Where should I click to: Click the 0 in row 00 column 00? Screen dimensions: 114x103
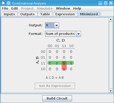50,52
